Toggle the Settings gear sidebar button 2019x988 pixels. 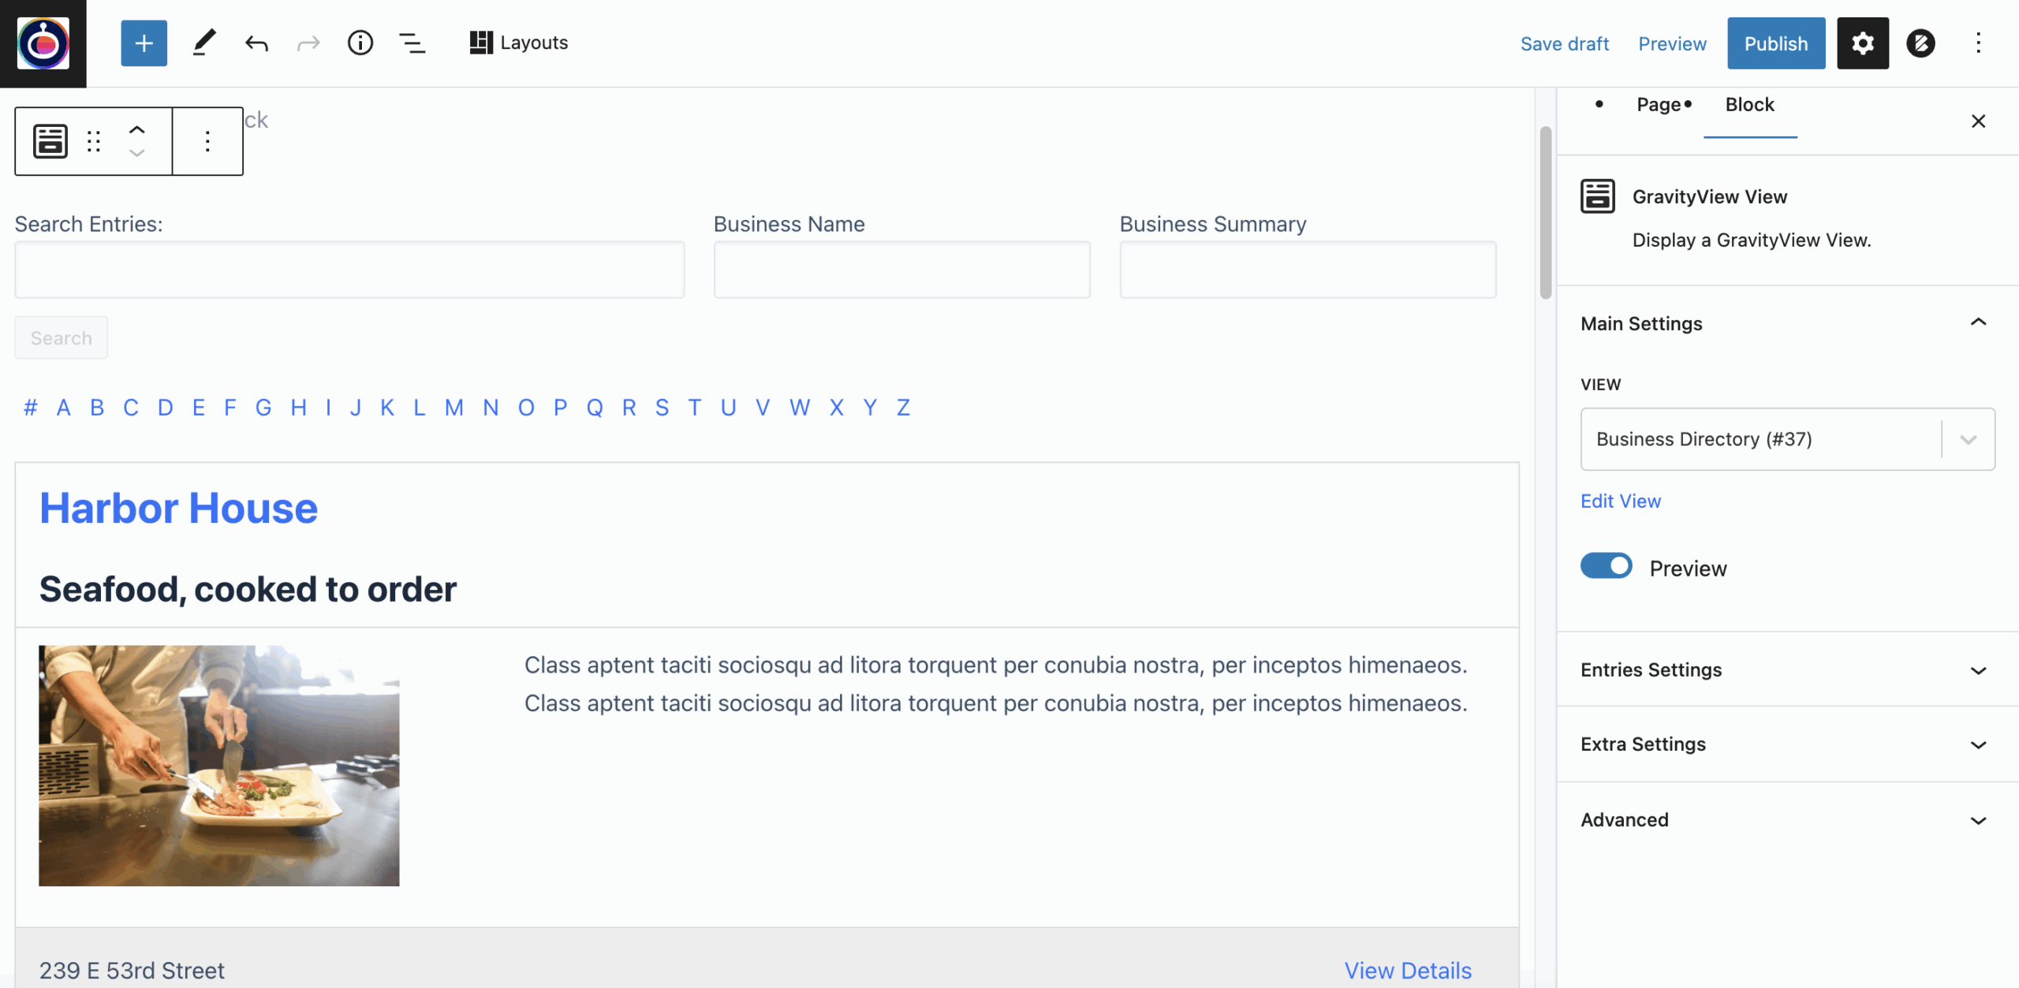[x=1862, y=43]
